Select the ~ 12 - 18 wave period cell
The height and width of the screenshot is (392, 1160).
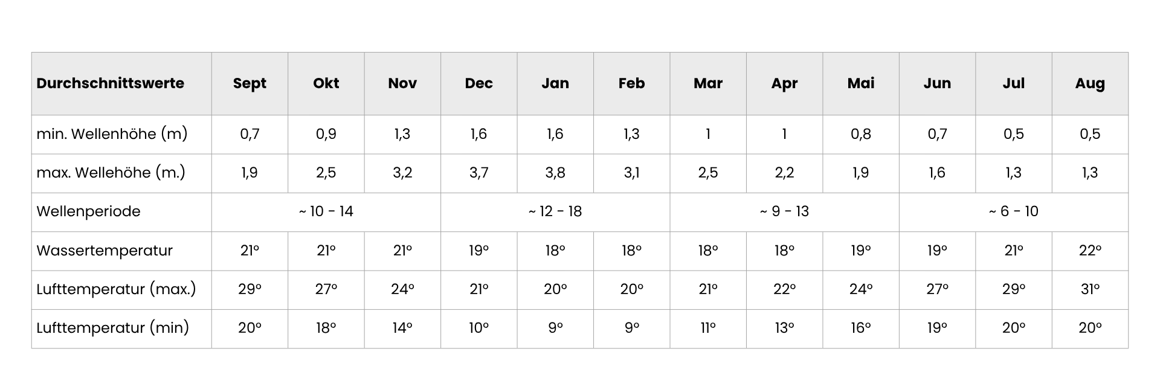[x=555, y=212]
